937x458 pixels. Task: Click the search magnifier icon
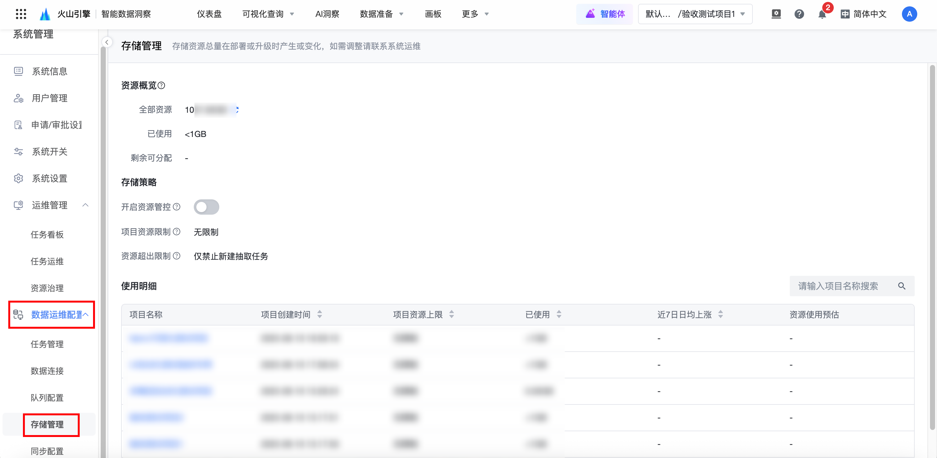(x=901, y=286)
